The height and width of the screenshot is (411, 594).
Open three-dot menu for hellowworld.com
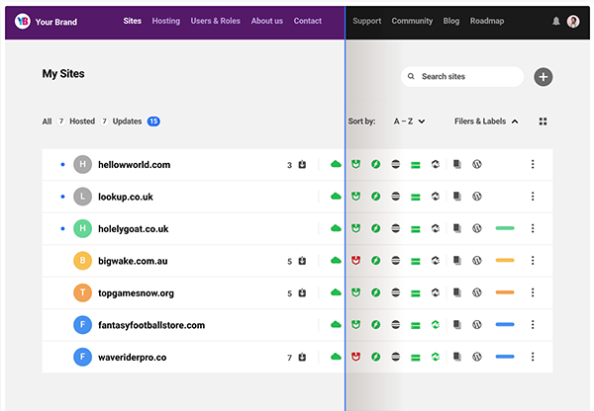pyautogui.click(x=533, y=165)
